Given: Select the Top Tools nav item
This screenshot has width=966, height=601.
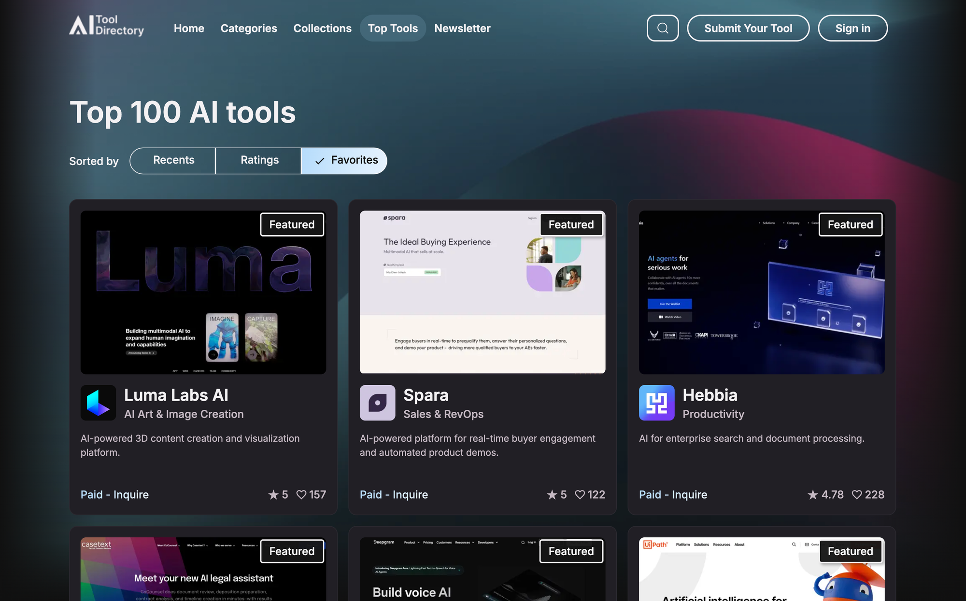Looking at the screenshot, I should pos(393,28).
